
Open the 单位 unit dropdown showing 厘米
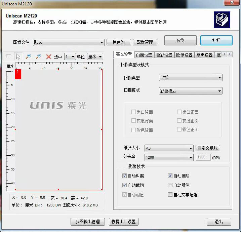point(95,57)
